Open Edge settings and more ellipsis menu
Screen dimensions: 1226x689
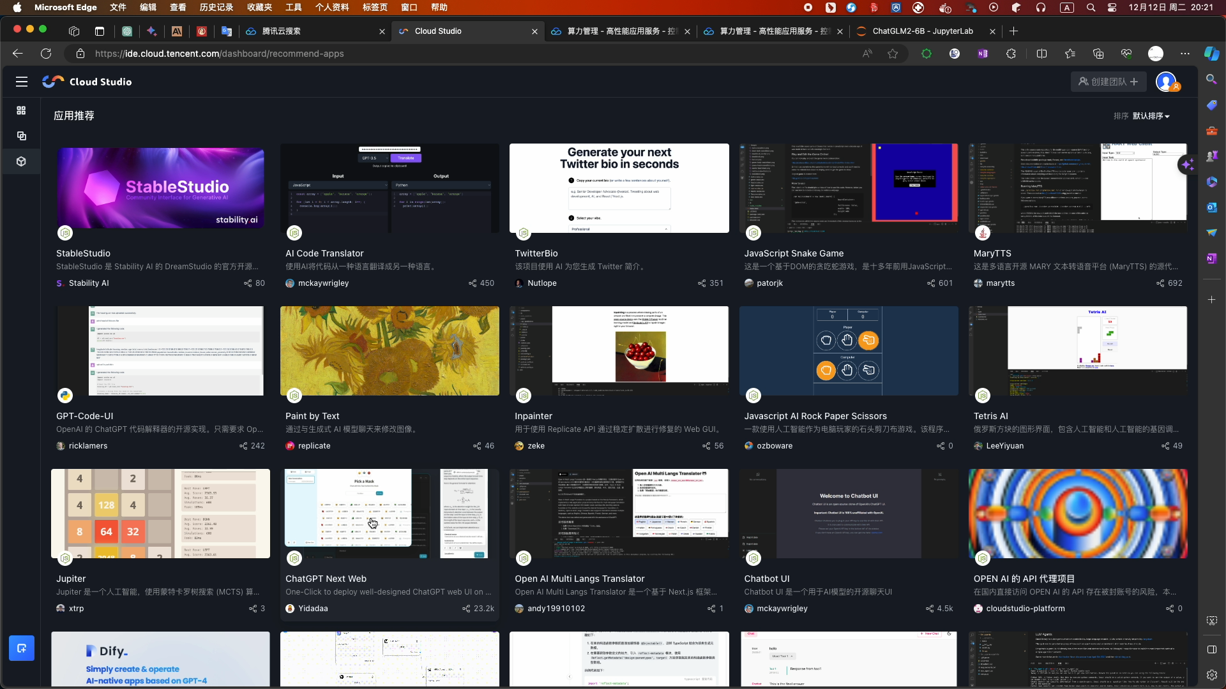click(x=1185, y=54)
